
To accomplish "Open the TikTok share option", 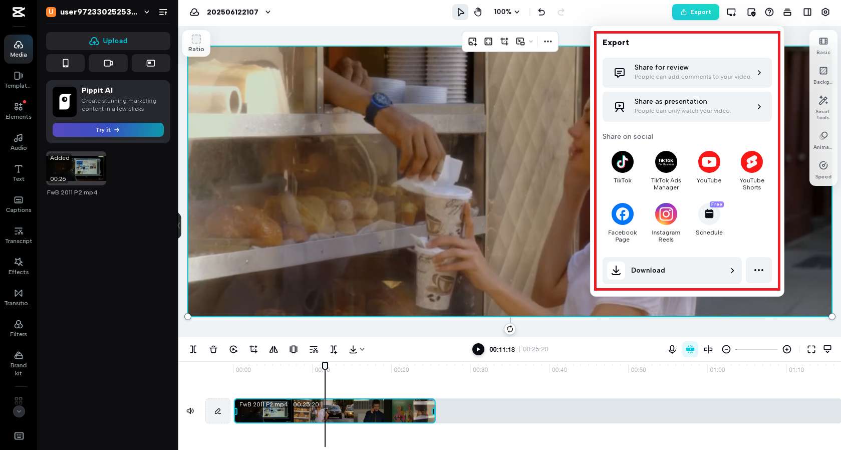I will tap(622, 167).
